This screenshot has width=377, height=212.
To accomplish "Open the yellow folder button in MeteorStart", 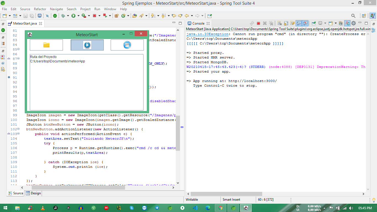I will [46, 45].
